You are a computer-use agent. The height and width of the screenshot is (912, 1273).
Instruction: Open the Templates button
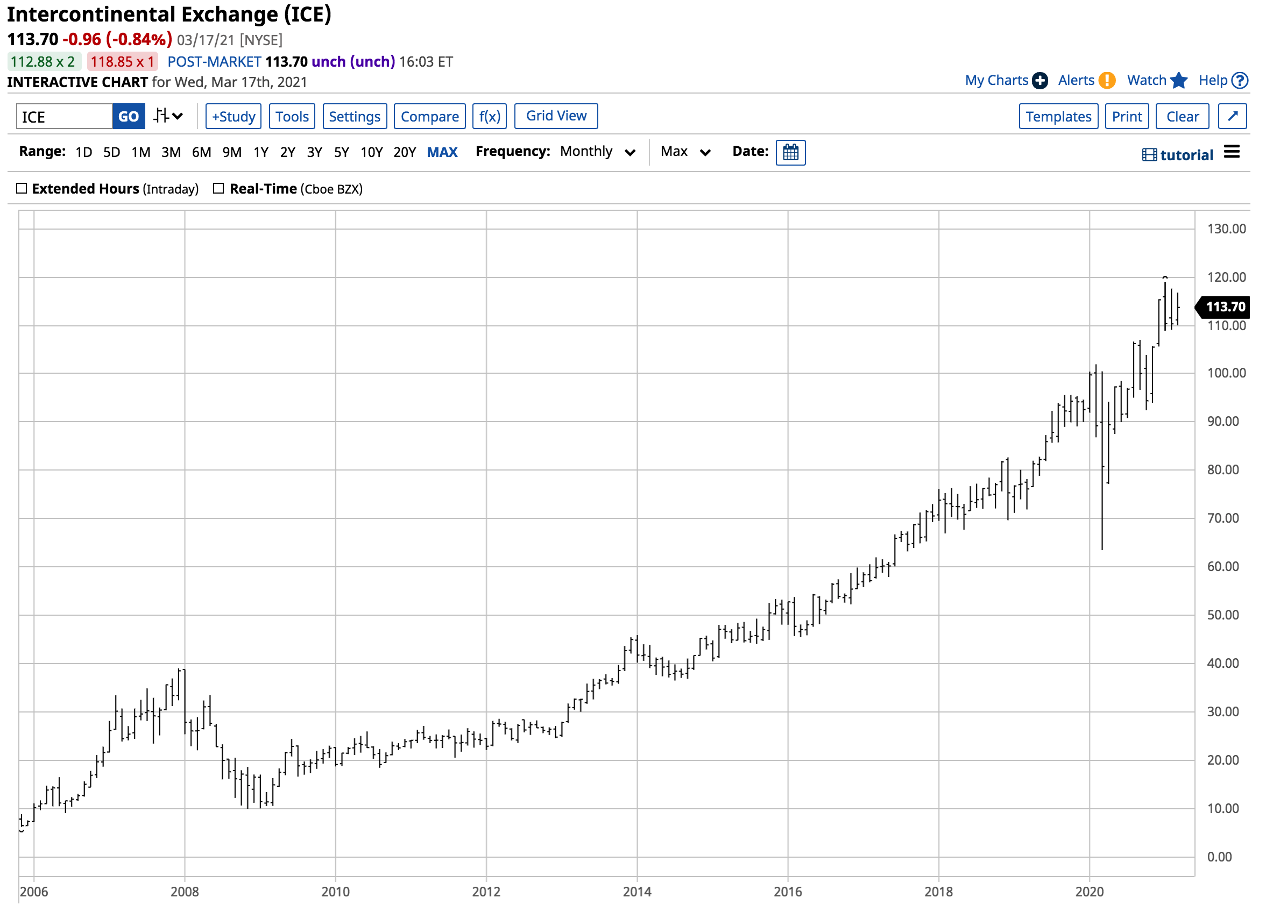pos(1058,116)
